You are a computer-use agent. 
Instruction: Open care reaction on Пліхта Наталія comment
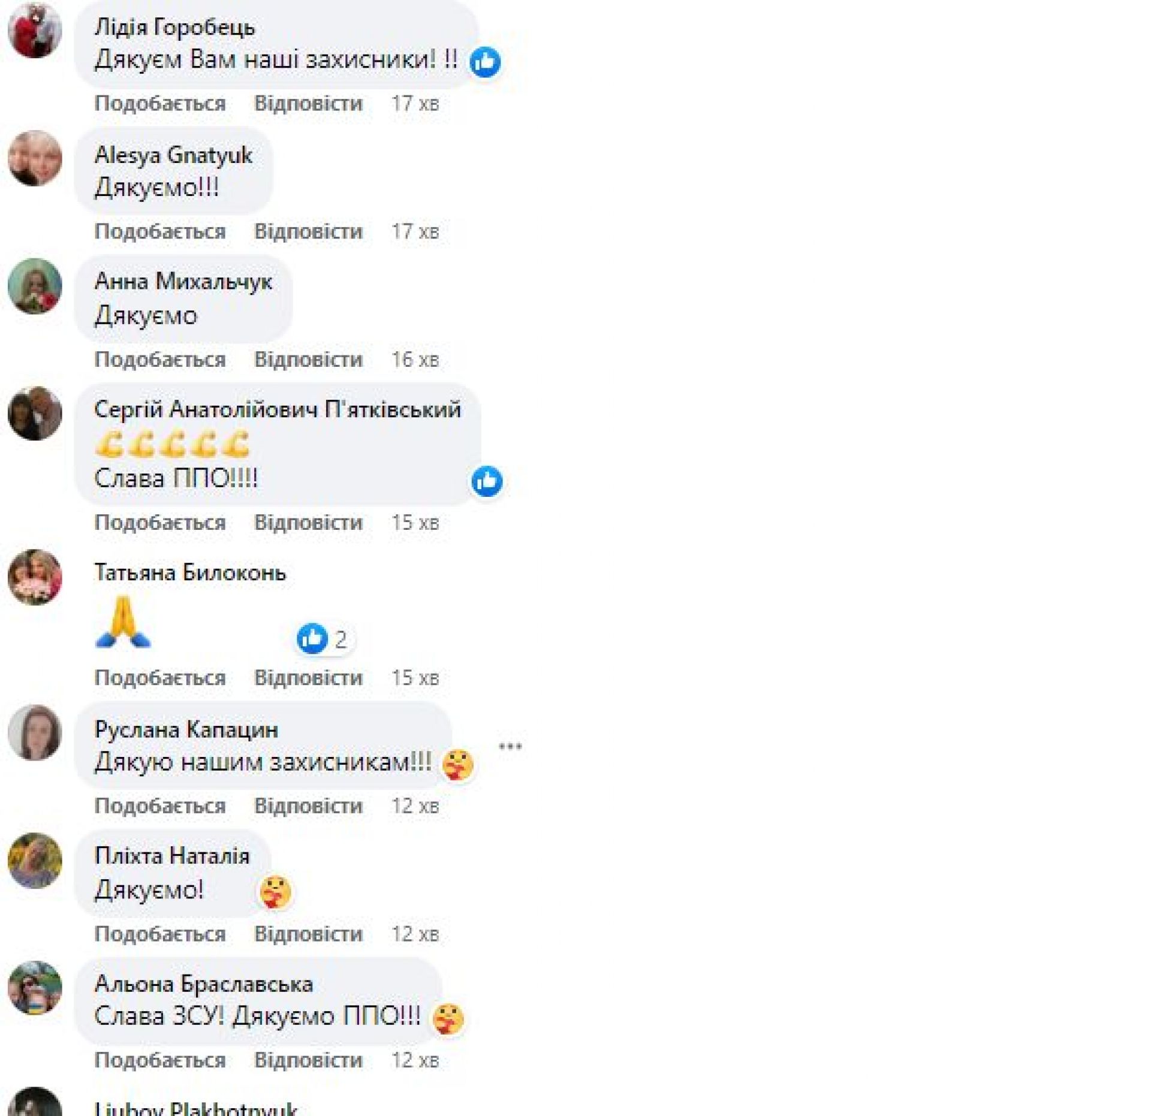pyautogui.click(x=275, y=892)
